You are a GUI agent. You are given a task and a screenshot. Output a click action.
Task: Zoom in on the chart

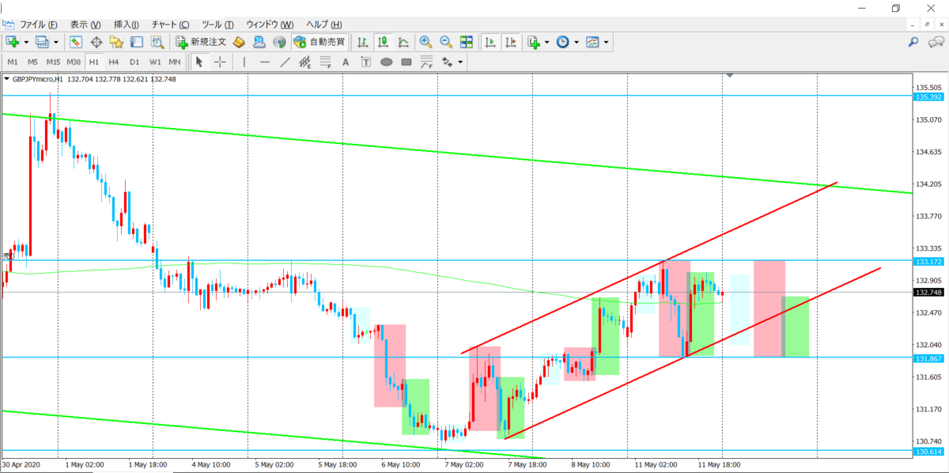coord(425,42)
